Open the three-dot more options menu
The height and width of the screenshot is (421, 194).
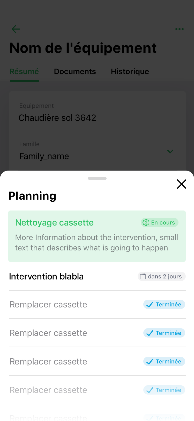point(179,29)
